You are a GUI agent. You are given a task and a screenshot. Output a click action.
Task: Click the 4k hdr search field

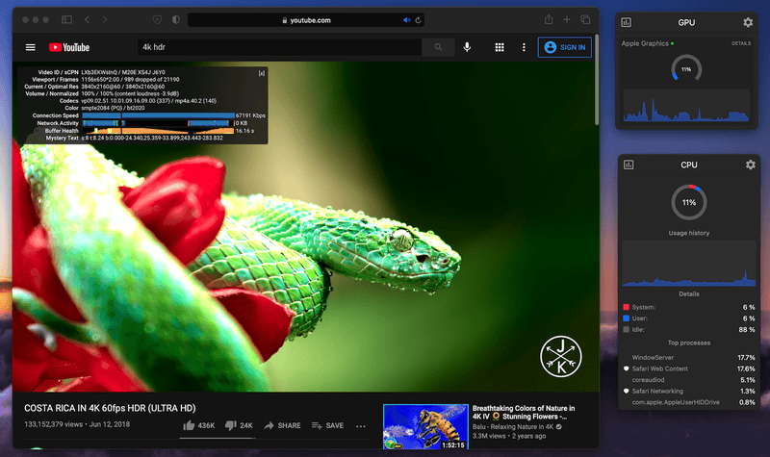click(x=279, y=47)
